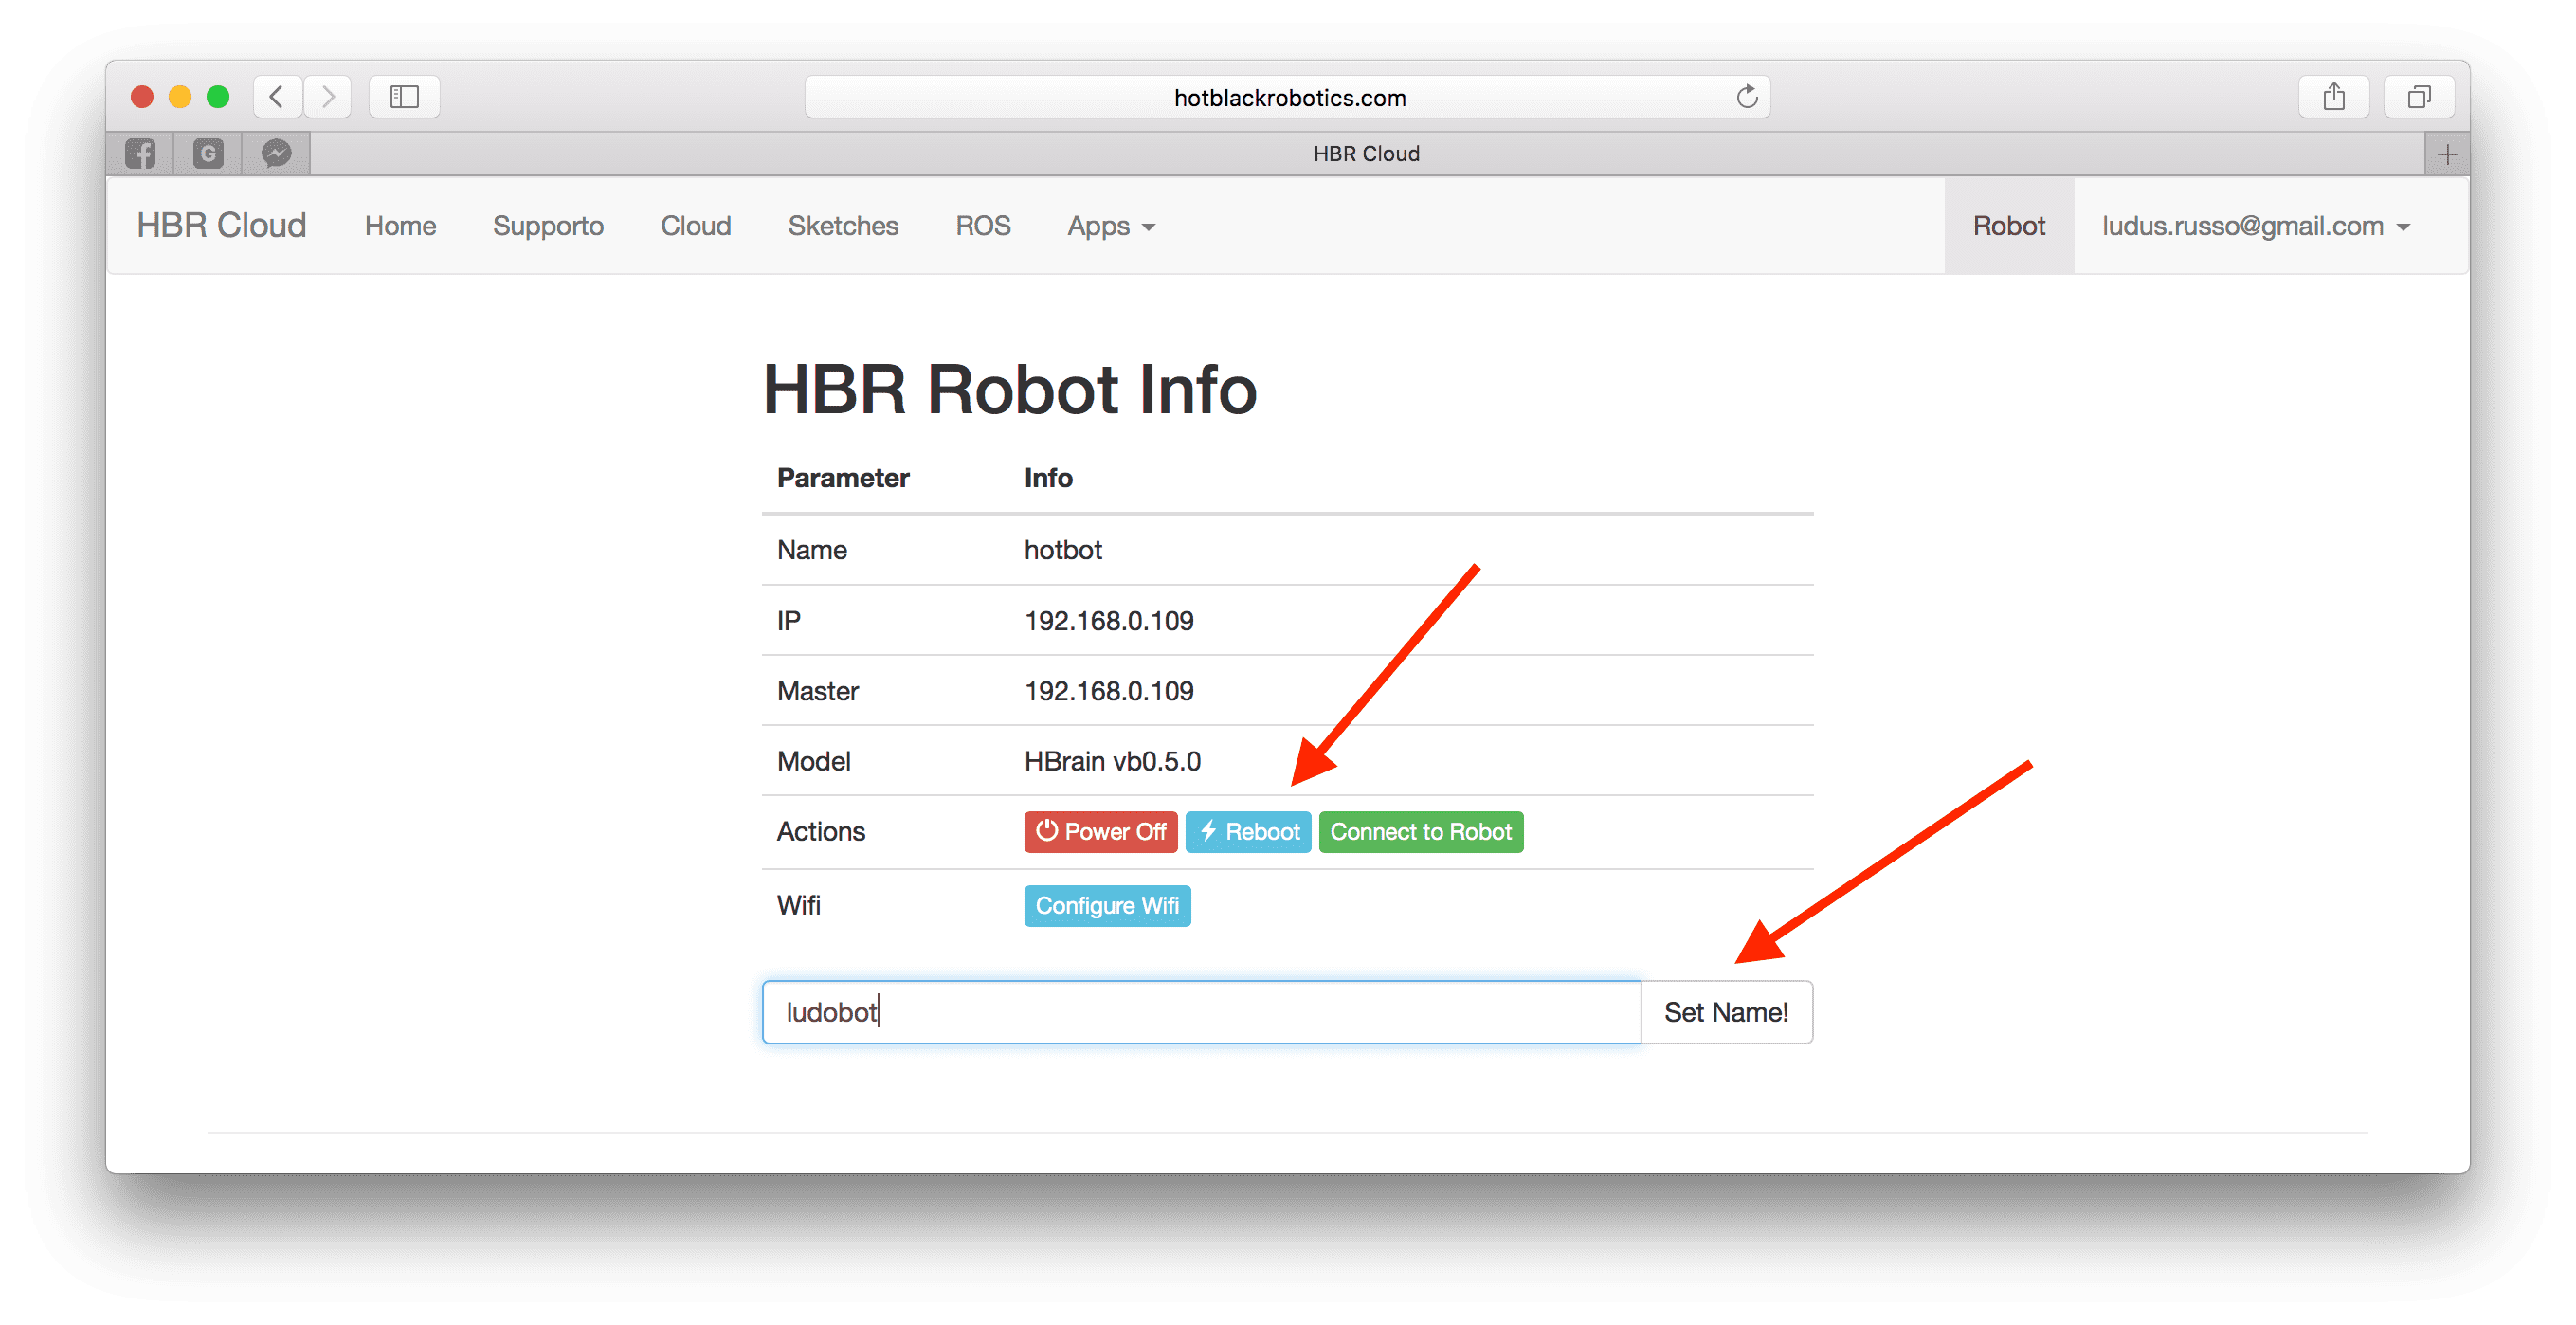Screen dimensions: 2576x1325
Task: Click the blue Reboot button
Action: click(x=1248, y=832)
